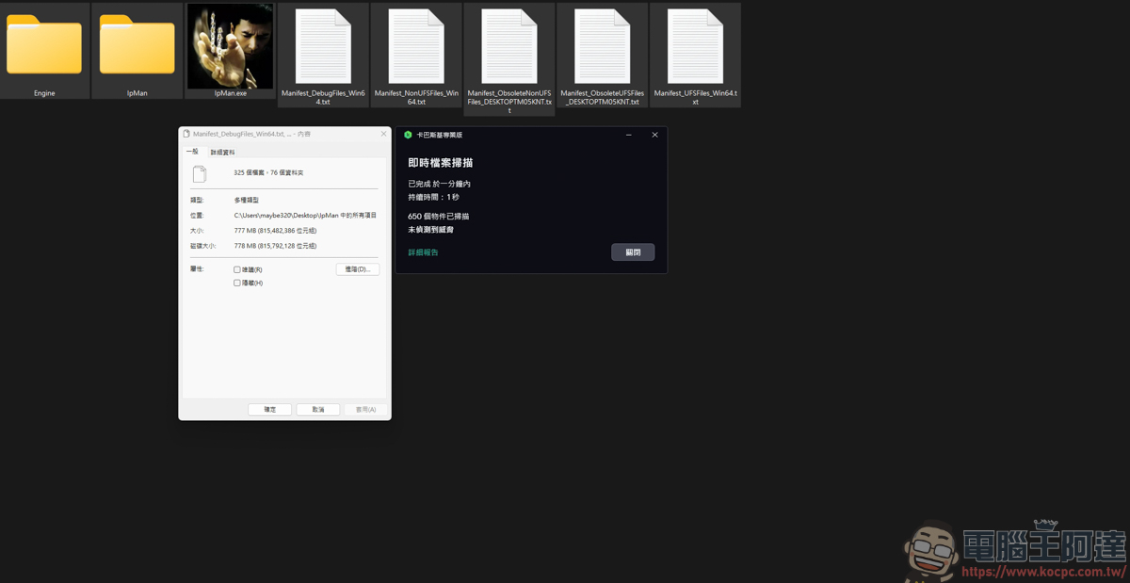
Task: Select Manifest_NonUFSFiles_Win64.txt file icon
Action: point(416,46)
